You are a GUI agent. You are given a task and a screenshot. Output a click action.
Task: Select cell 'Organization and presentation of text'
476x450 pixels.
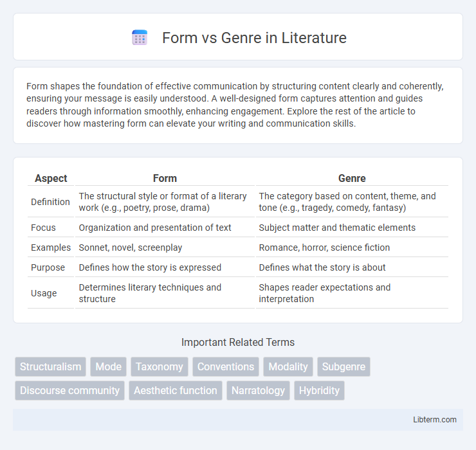click(165, 228)
